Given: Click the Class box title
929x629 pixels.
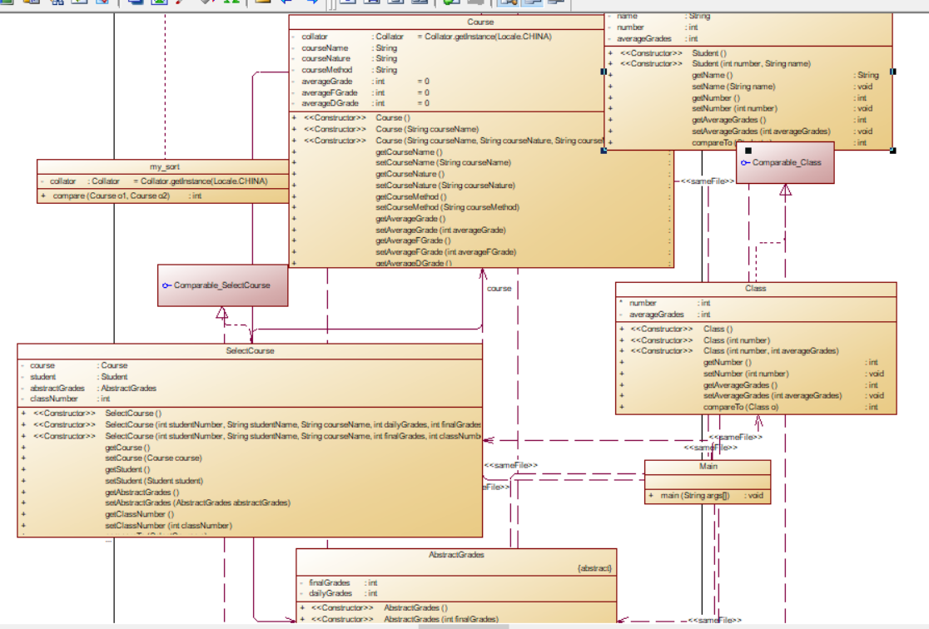Looking at the screenshot, I should (755, 289).
